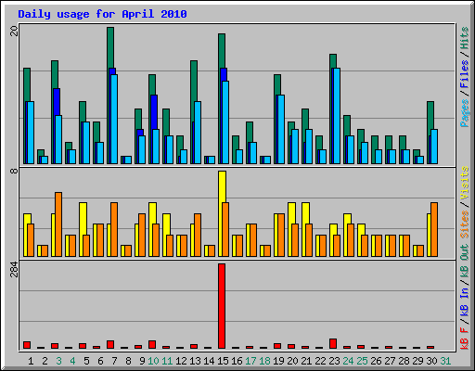Click day label "2" on the x-axis
Viewport: 475px width, 371px height.
[x=45, y=361]
